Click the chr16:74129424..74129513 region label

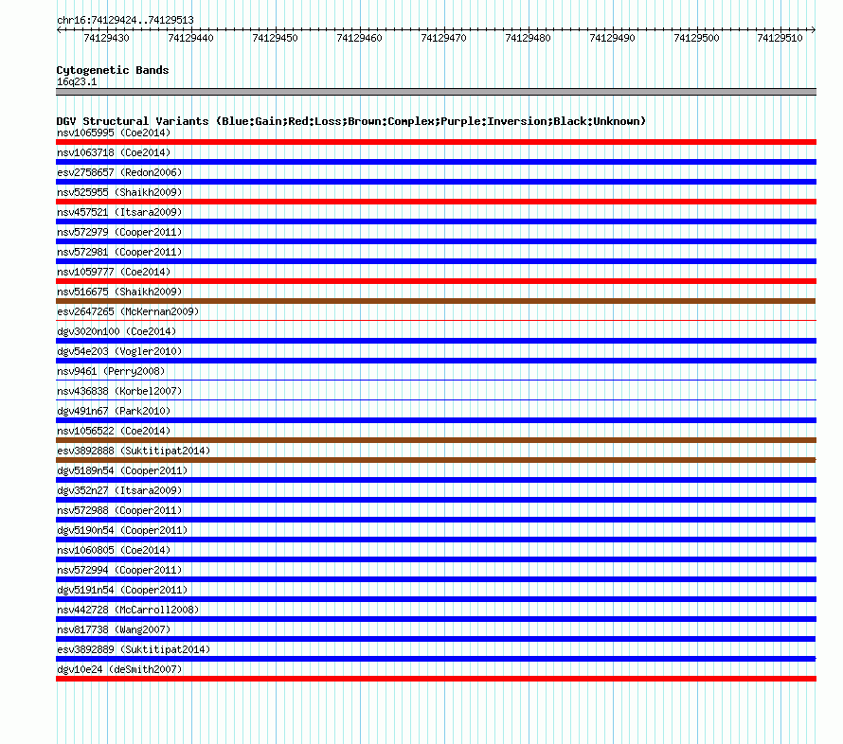pyautogui.click(x=125, y=20)
